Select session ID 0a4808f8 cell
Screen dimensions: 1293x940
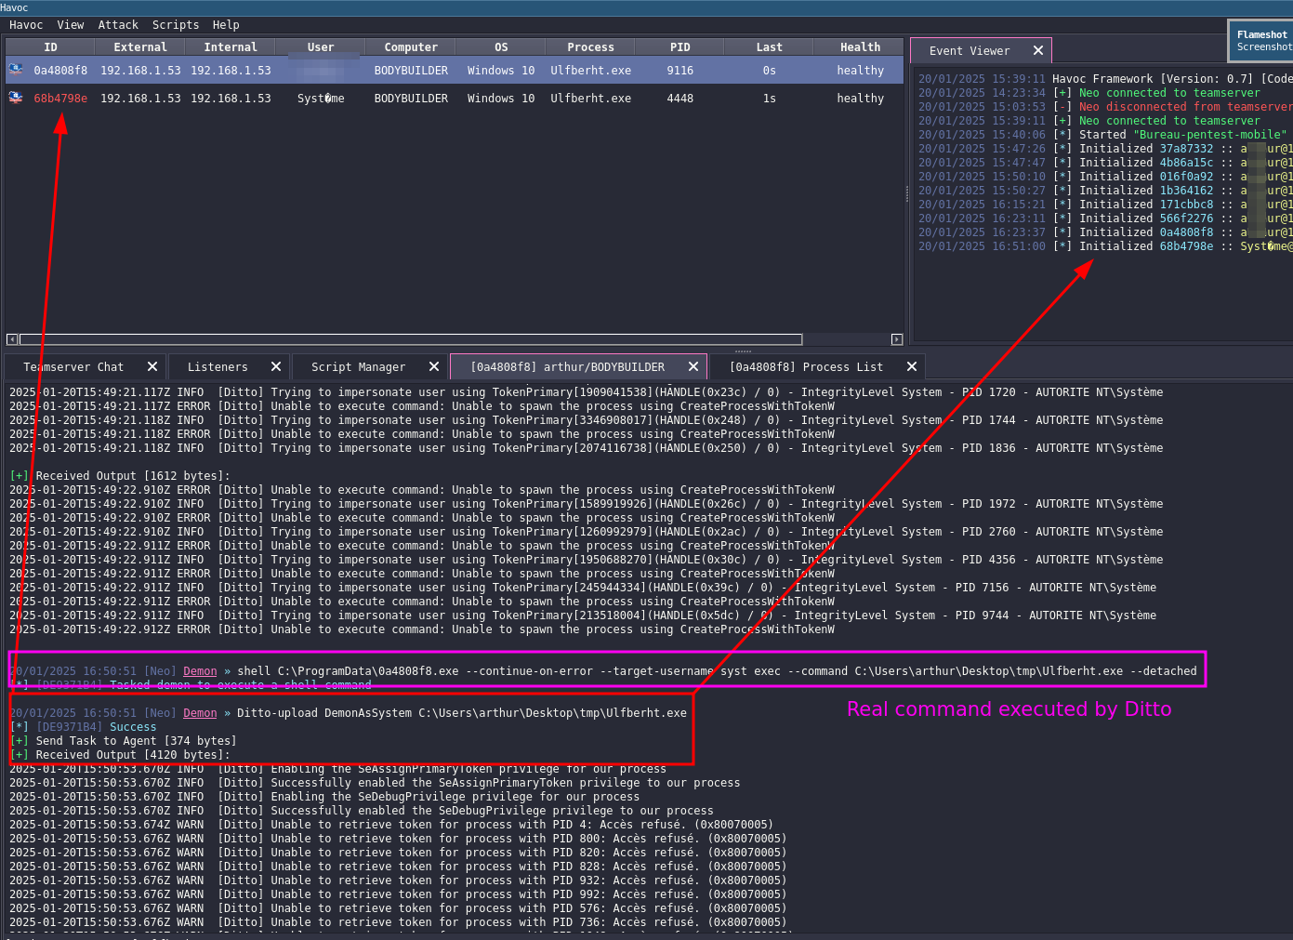pyautogui.click(x=60, y=71)
